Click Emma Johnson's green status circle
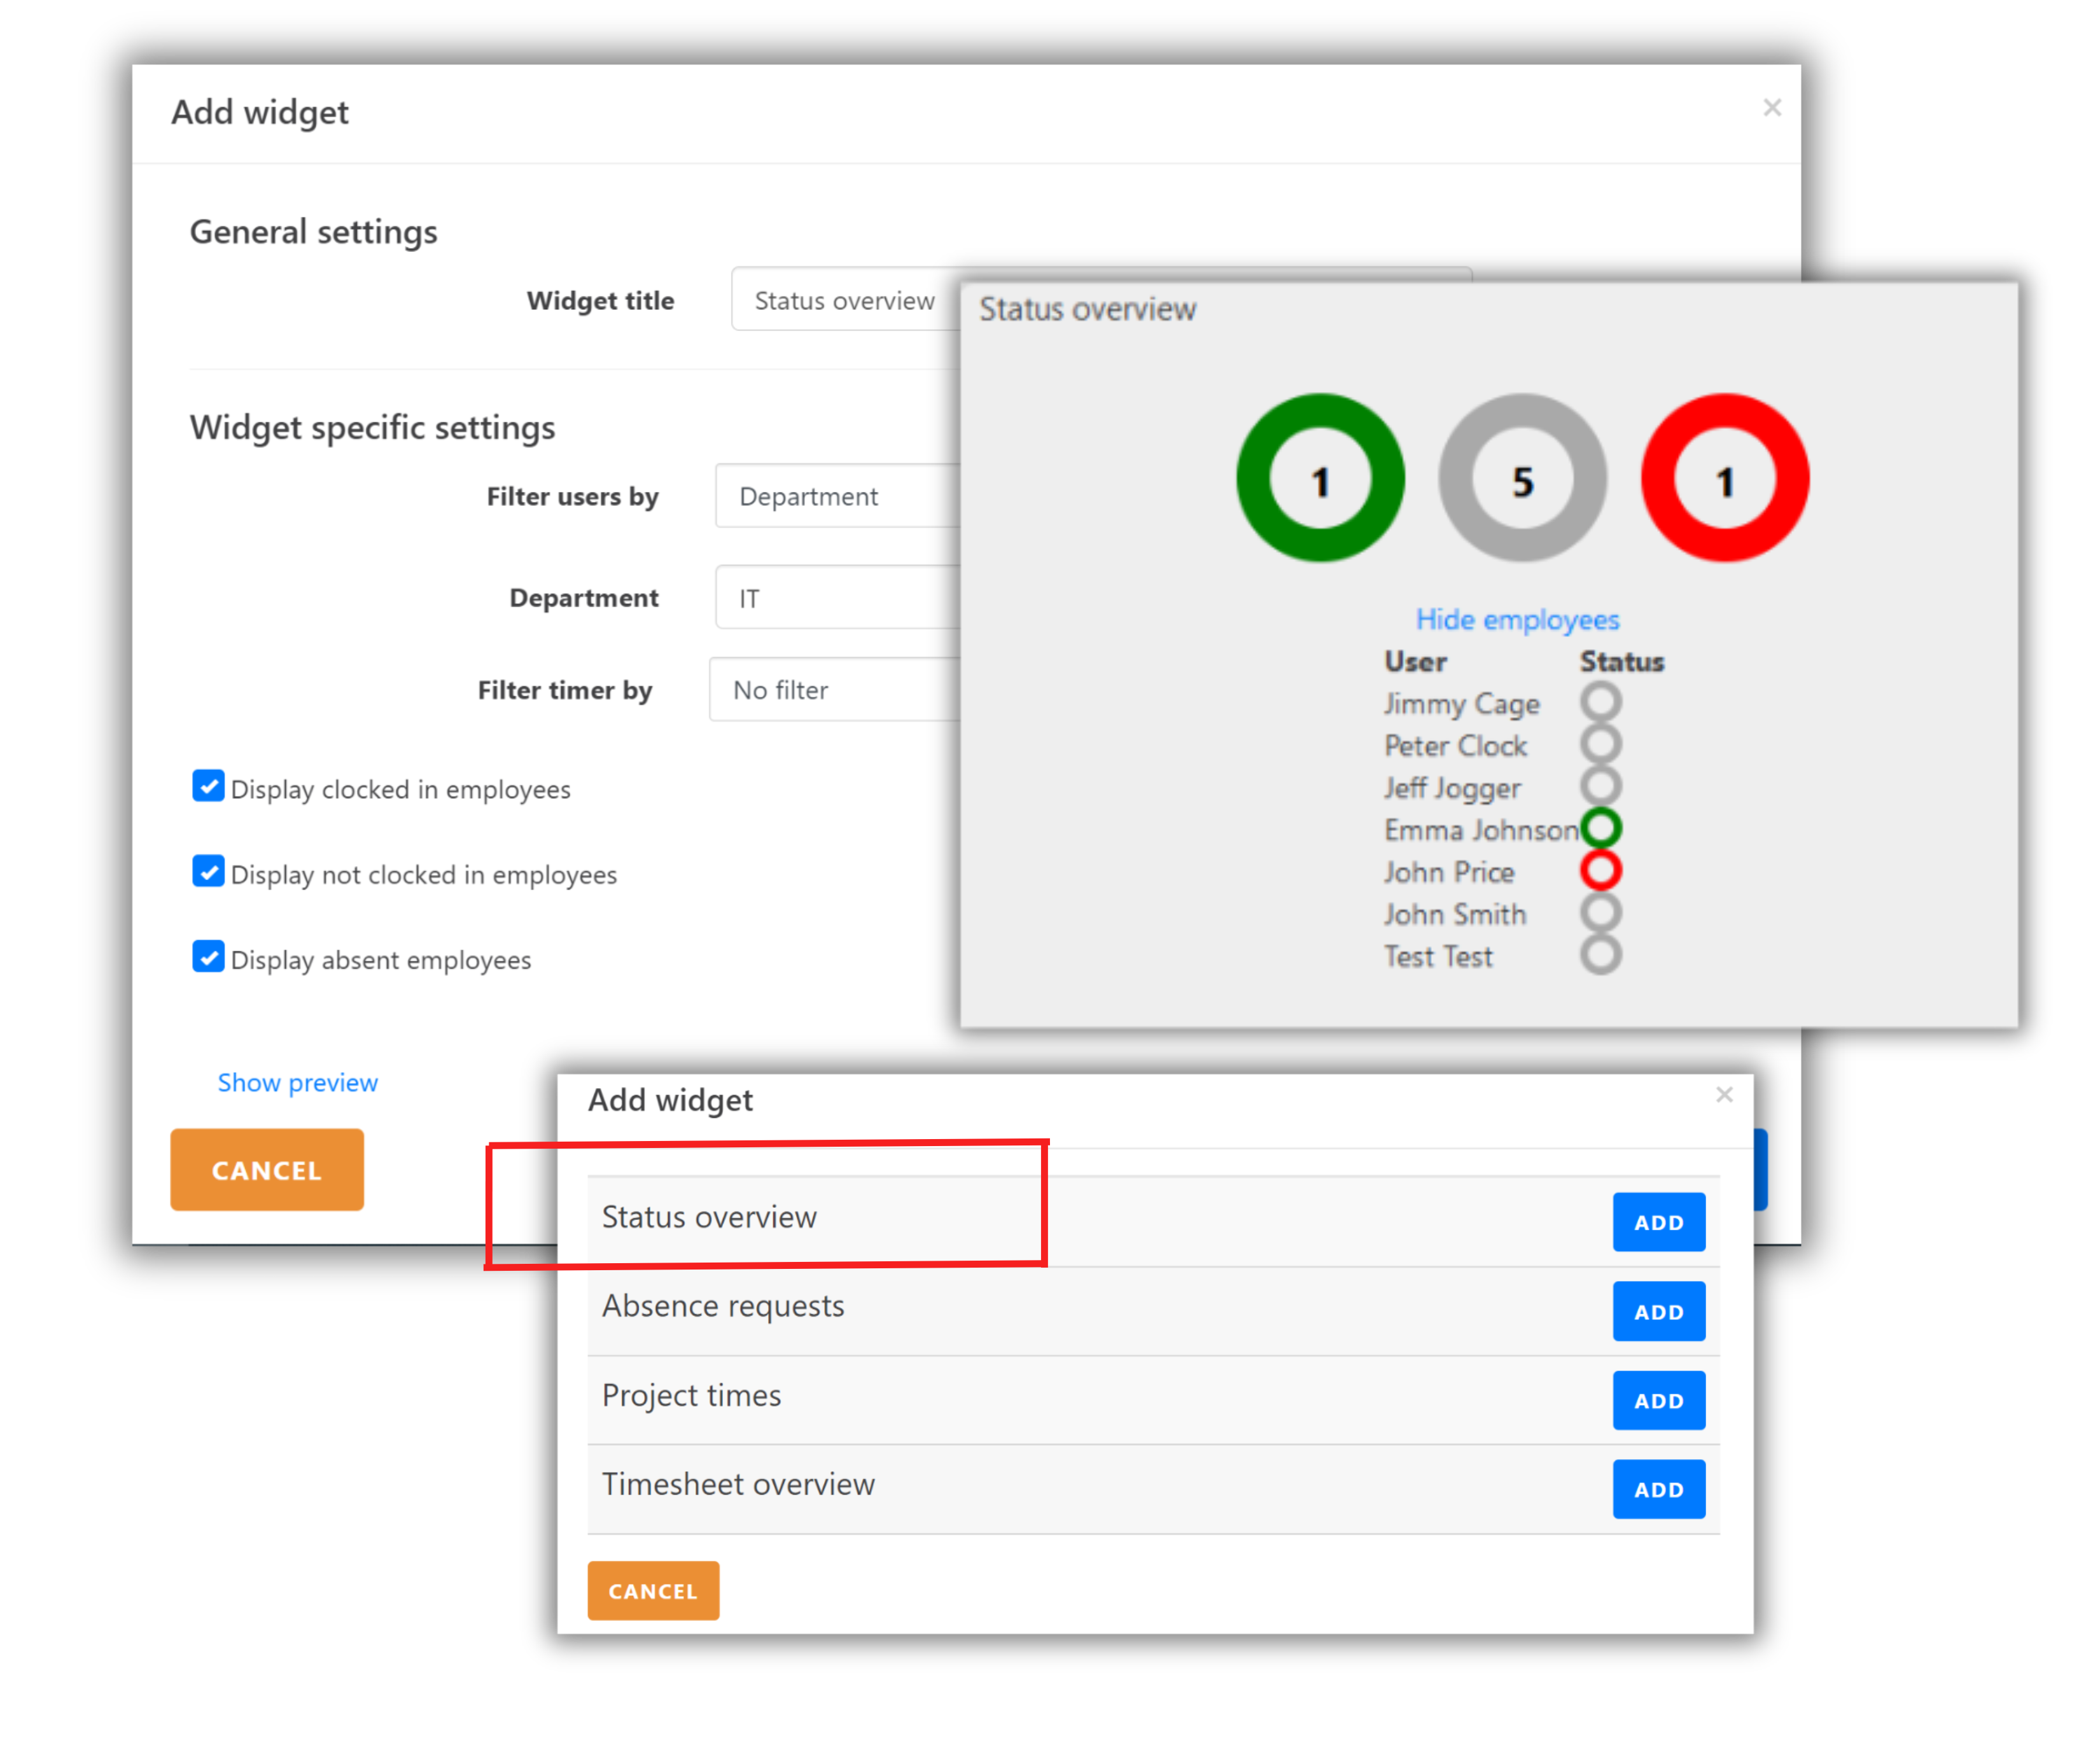The height and width of the screenshot is (1750, 2100). coord(1601,828)
